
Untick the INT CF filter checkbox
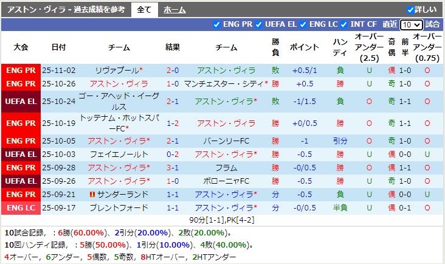344,24
